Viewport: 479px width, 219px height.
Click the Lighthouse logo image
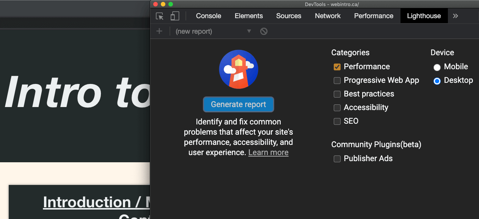(239, 69)
